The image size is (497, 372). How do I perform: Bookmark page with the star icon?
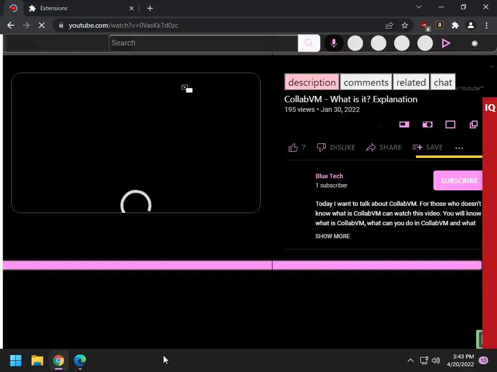(405, 25)
